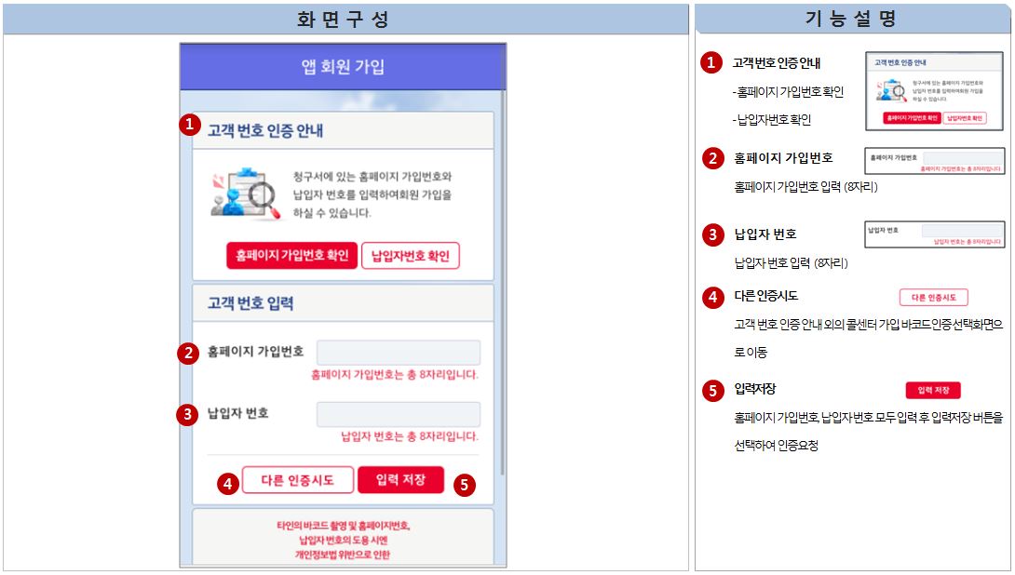Click number 1 badge in 기능 설명 panel
The width and height of the screenshot is (1015, 575).
click(712, 63)
